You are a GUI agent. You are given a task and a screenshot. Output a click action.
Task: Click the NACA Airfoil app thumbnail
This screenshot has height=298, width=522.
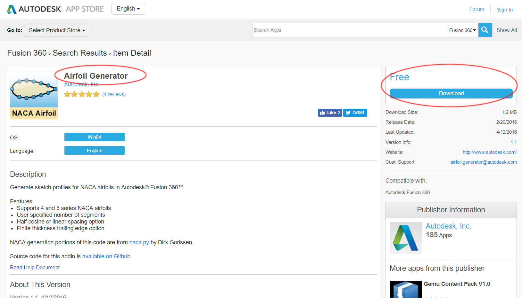click(34, 95)
